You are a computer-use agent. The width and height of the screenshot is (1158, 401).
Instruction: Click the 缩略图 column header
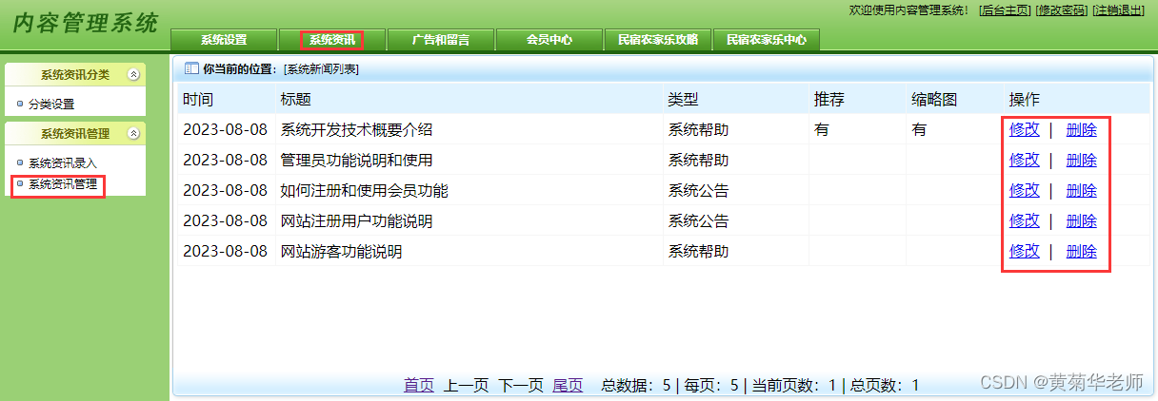point(934,99)
